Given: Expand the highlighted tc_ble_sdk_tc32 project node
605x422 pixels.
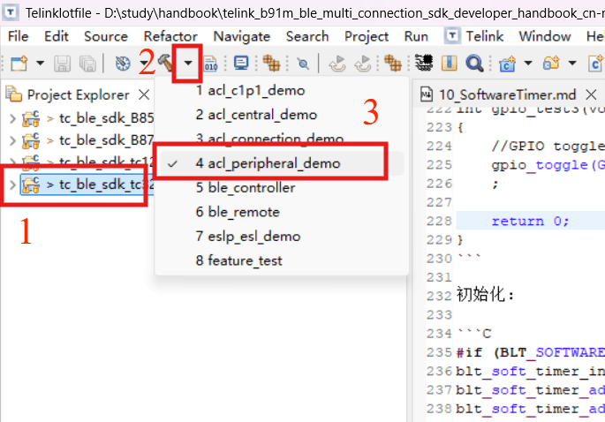Looking at the screenshot, I should point(12,185).
